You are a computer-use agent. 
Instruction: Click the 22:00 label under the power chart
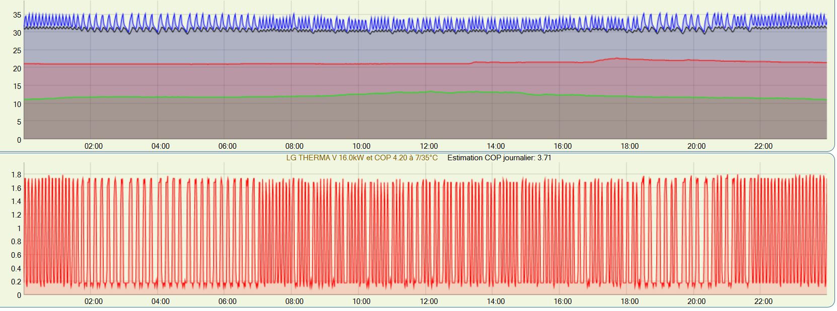[x=764, y=301]
